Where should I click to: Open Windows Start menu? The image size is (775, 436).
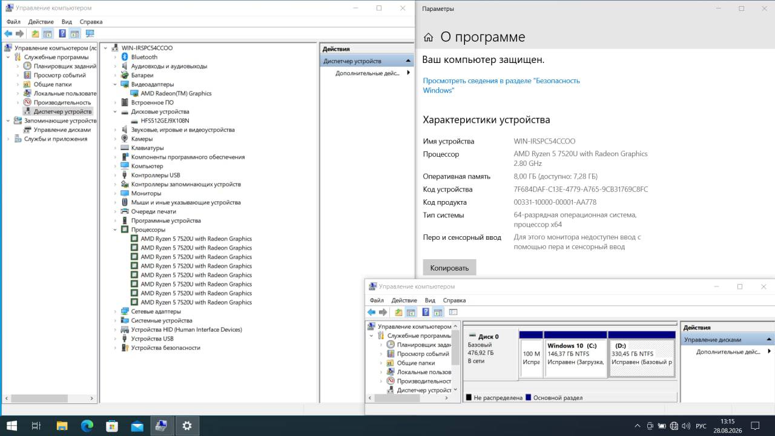click(12, 426)
